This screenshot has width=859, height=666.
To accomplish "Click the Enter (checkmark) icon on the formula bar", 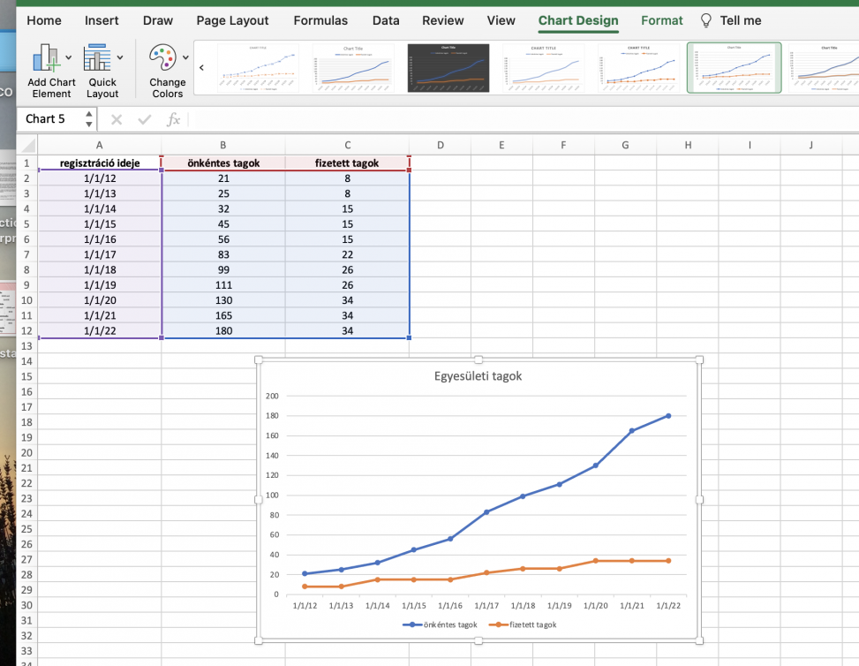I will click(144, 118).
